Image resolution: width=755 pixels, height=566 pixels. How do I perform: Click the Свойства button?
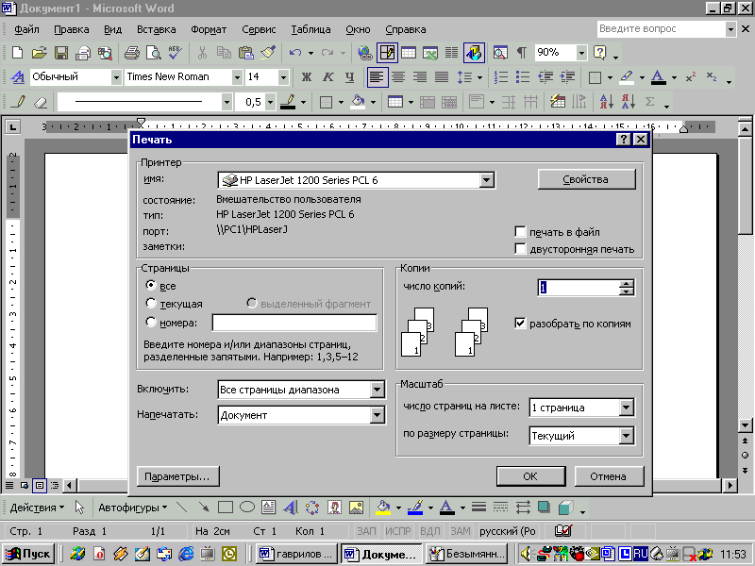586,179
